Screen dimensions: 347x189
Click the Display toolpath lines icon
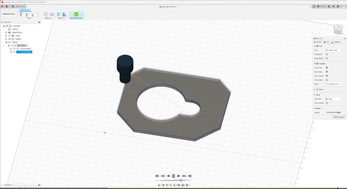46,14
